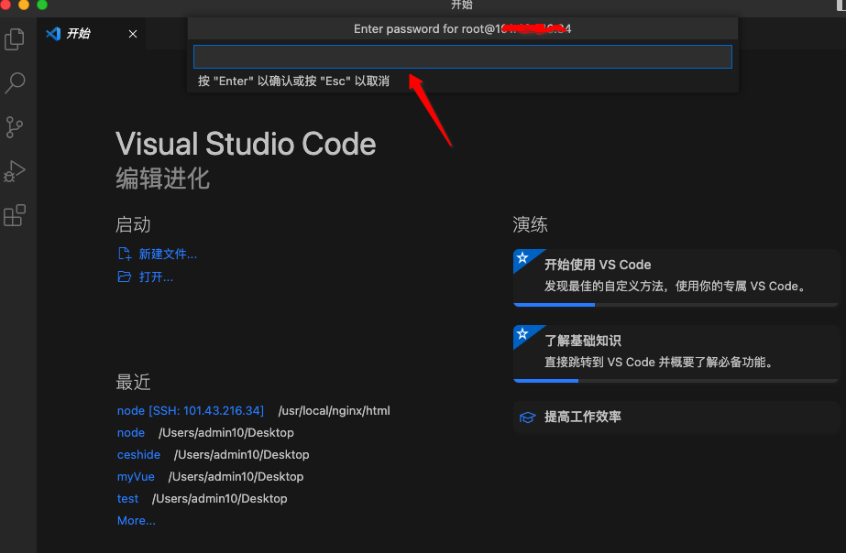846x553 pixels.
Task: Click the star badge on 了解基础知识 card
Action: point(522,334)
